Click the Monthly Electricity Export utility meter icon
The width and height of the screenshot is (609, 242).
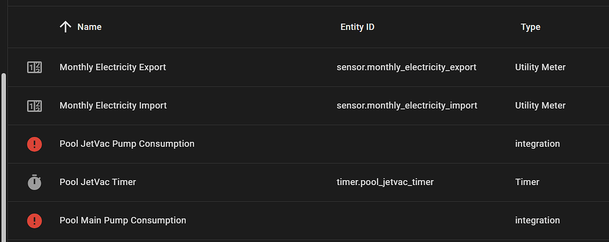[34, 68]
